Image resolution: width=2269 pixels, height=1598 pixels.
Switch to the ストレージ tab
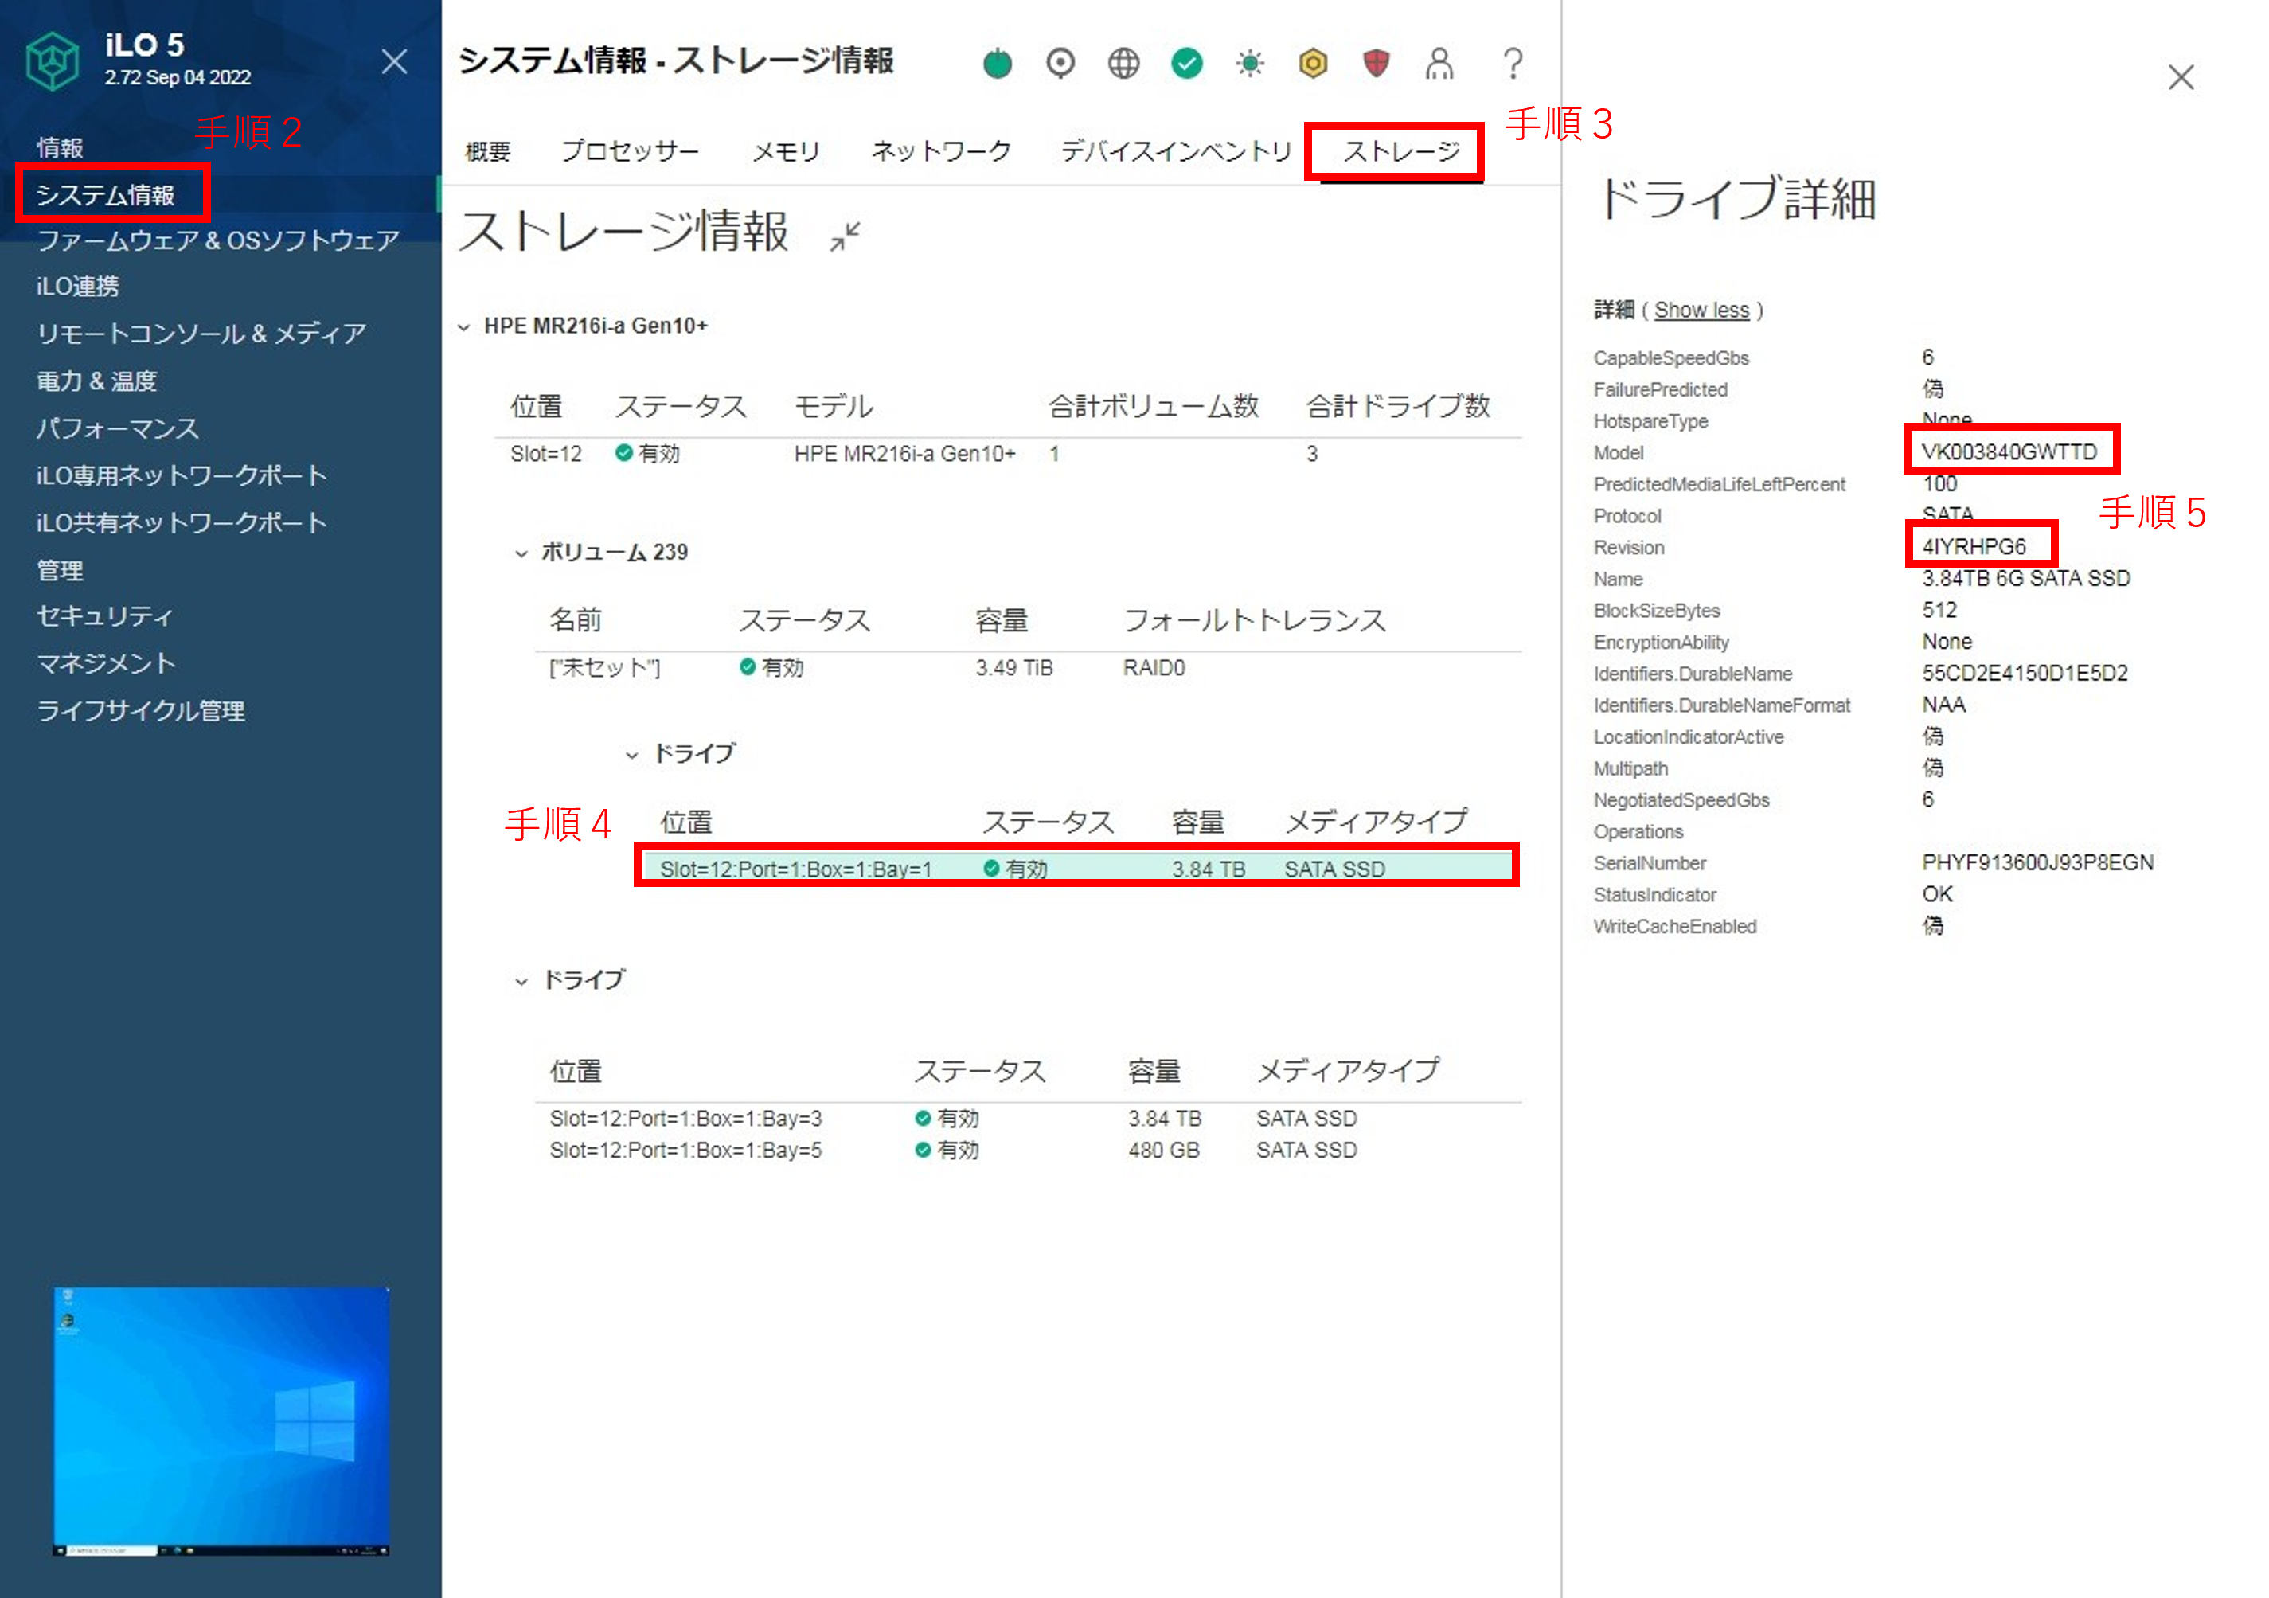(x=1401, y=151)
